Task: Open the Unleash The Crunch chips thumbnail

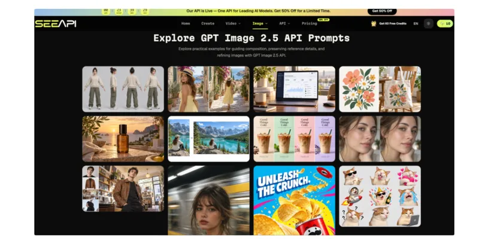Action: [294, 200]
